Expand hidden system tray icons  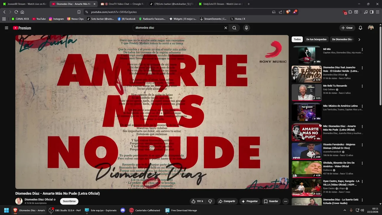pos(345,210)
